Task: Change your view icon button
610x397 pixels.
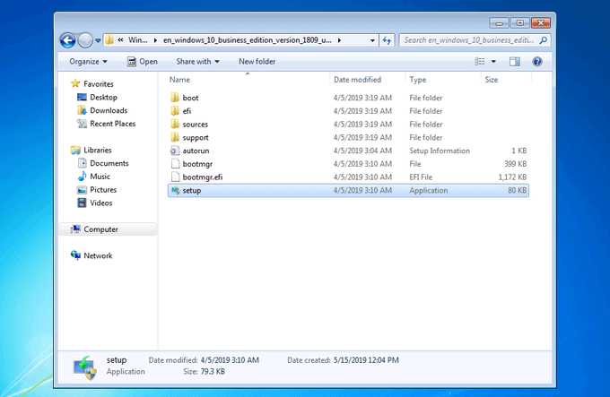Action: (480, 61)
